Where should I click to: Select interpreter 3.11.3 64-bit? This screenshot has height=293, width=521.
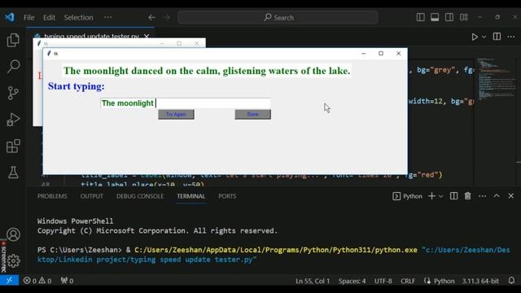(480, 281)
